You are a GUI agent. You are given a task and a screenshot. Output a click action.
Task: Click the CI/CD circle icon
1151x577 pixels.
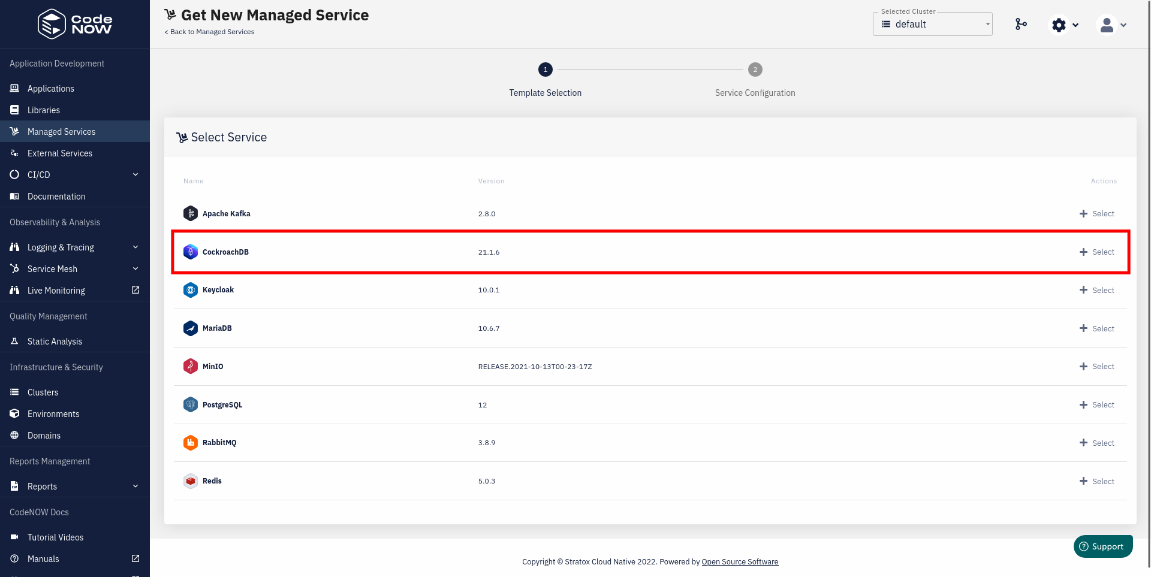tap(14, 174)
